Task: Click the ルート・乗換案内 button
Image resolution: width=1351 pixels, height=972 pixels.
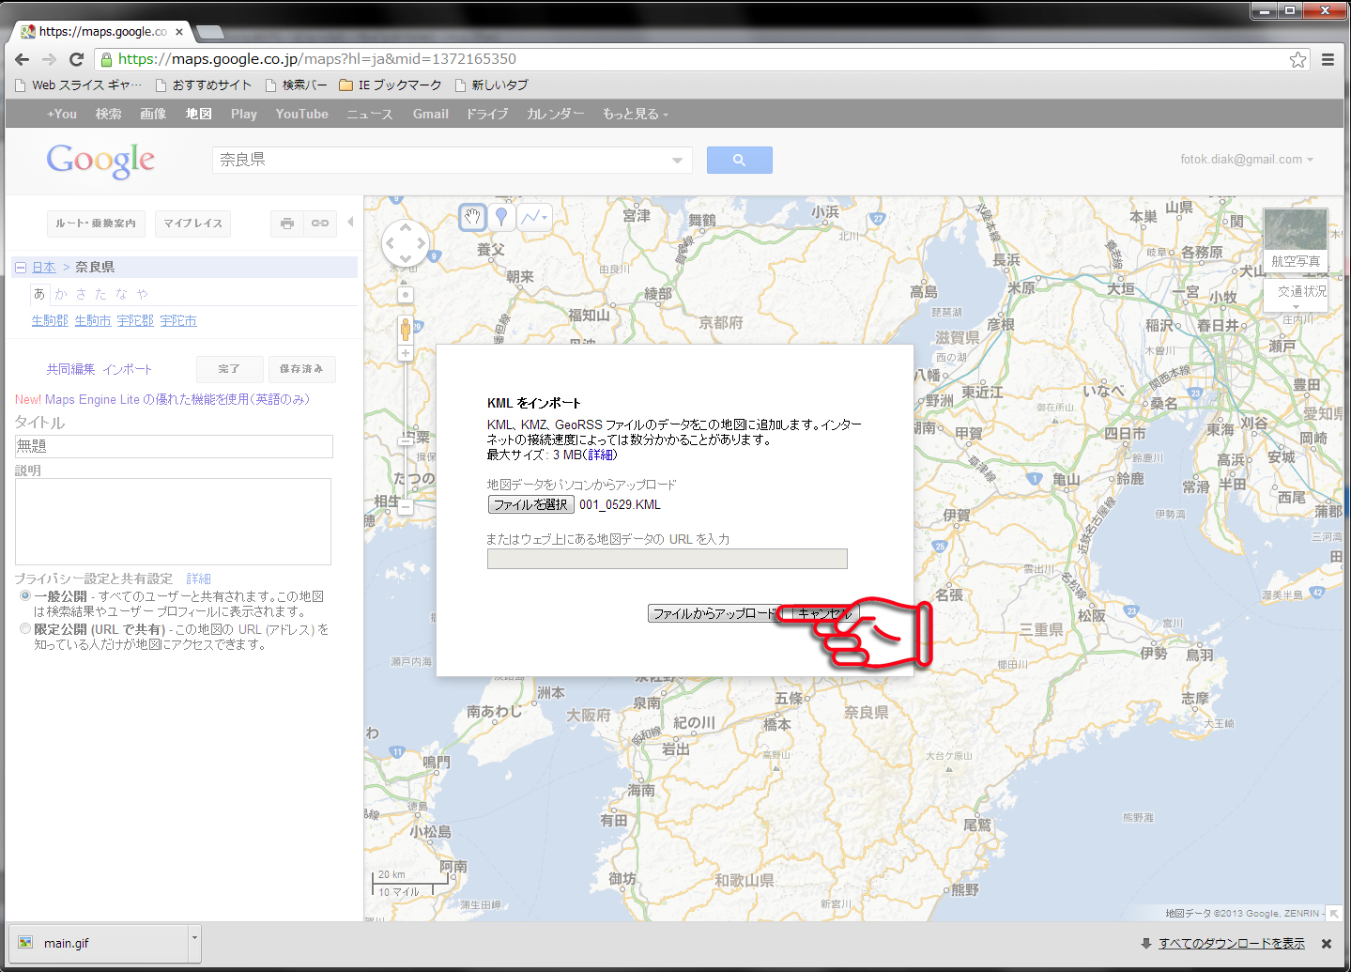Action: (96, 224)
